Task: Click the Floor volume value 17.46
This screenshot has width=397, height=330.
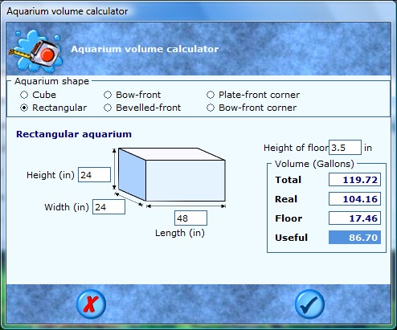Action: click(354, 218)
